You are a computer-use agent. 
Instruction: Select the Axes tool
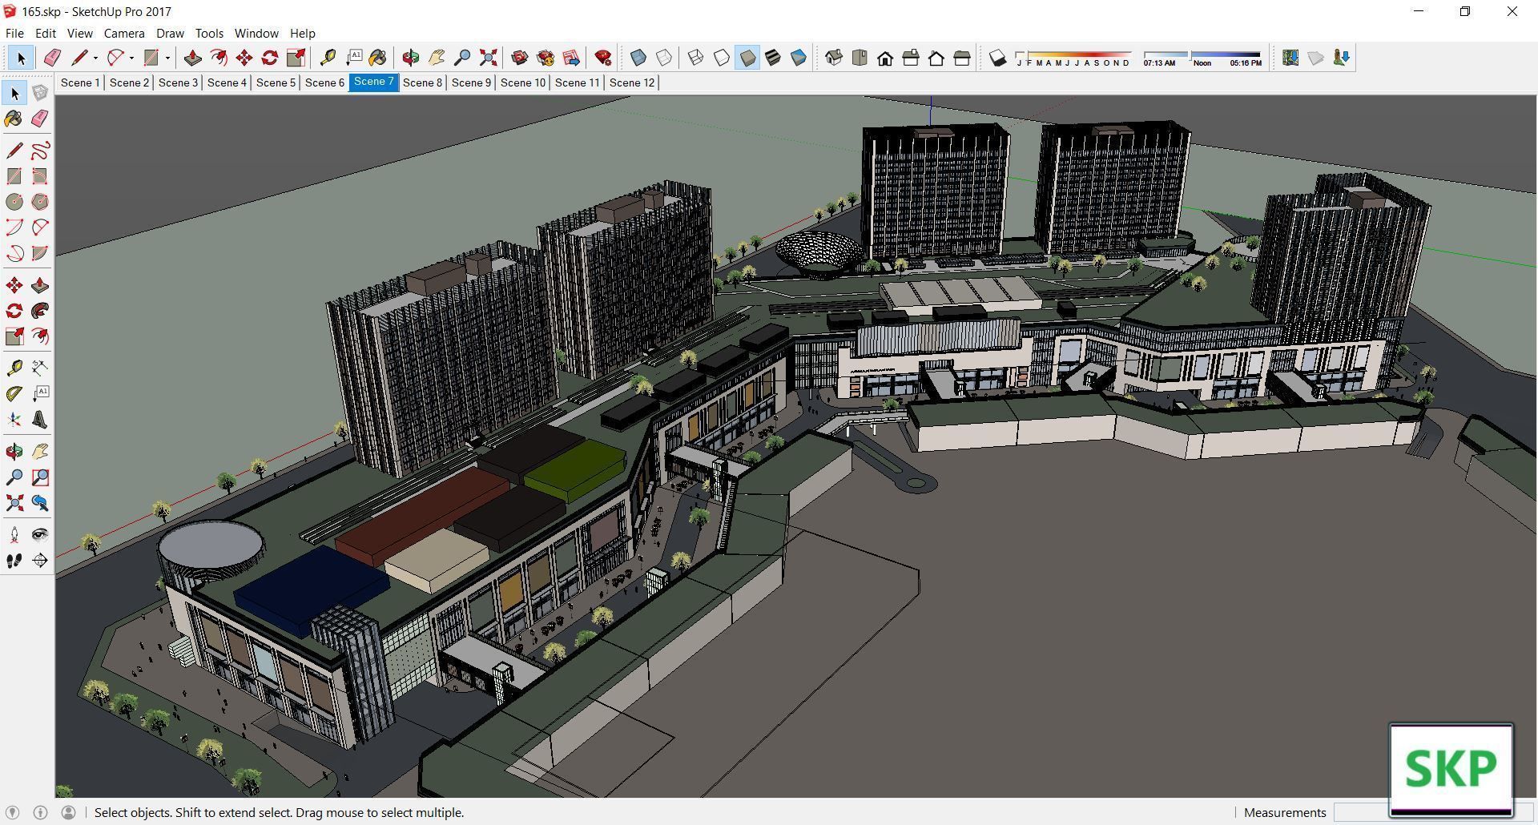14,420
